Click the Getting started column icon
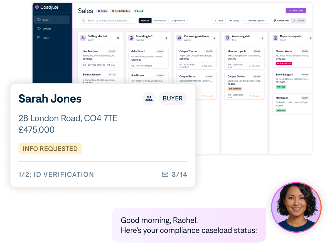The image size is (332, 243). click(83, 38)
